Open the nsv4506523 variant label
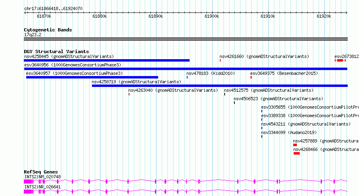 [x=278, y=99]
